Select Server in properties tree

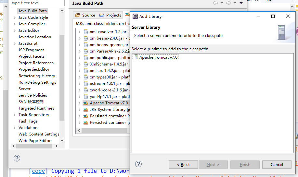24,89
